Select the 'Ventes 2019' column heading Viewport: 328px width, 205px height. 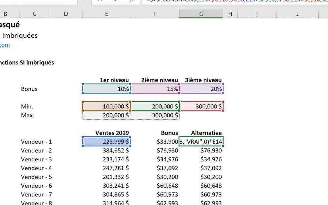[112, 133]
